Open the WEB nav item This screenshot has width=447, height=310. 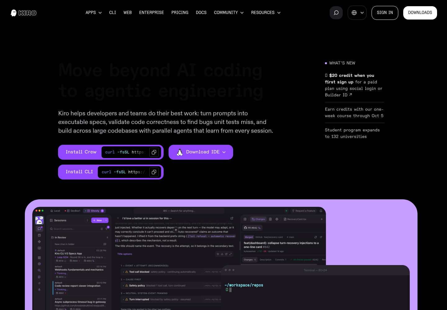128,13
